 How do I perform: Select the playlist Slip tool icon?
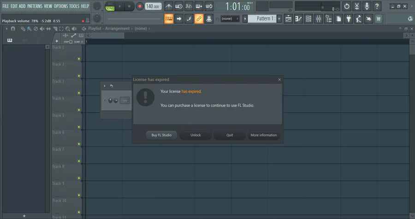click(48, 29)
